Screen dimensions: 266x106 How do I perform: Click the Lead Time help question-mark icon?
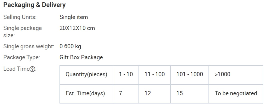[32, 69]
